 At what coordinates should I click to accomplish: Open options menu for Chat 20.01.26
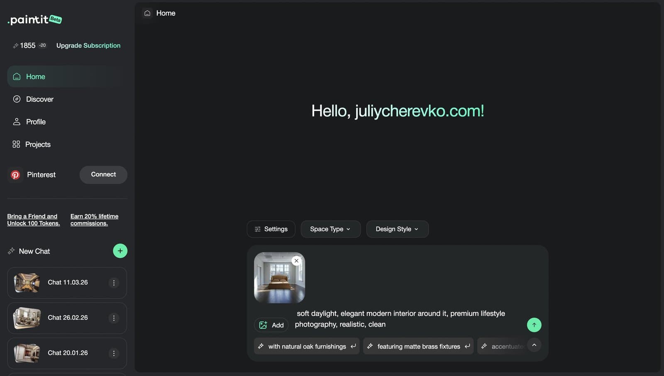[114, 353]
